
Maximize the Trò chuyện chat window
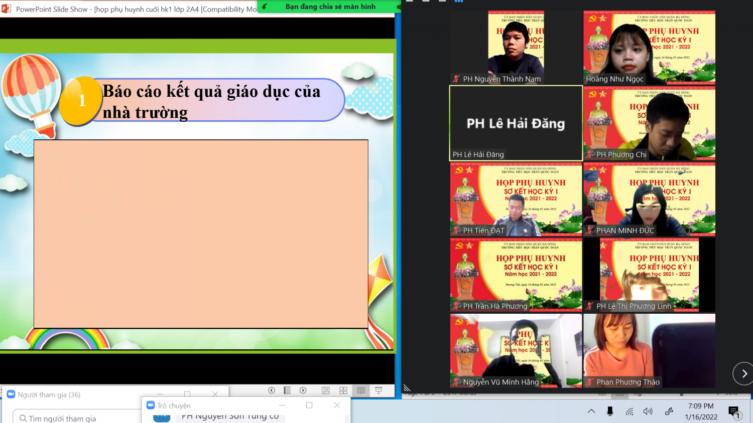pyautogui.click(x=309, y=405)
